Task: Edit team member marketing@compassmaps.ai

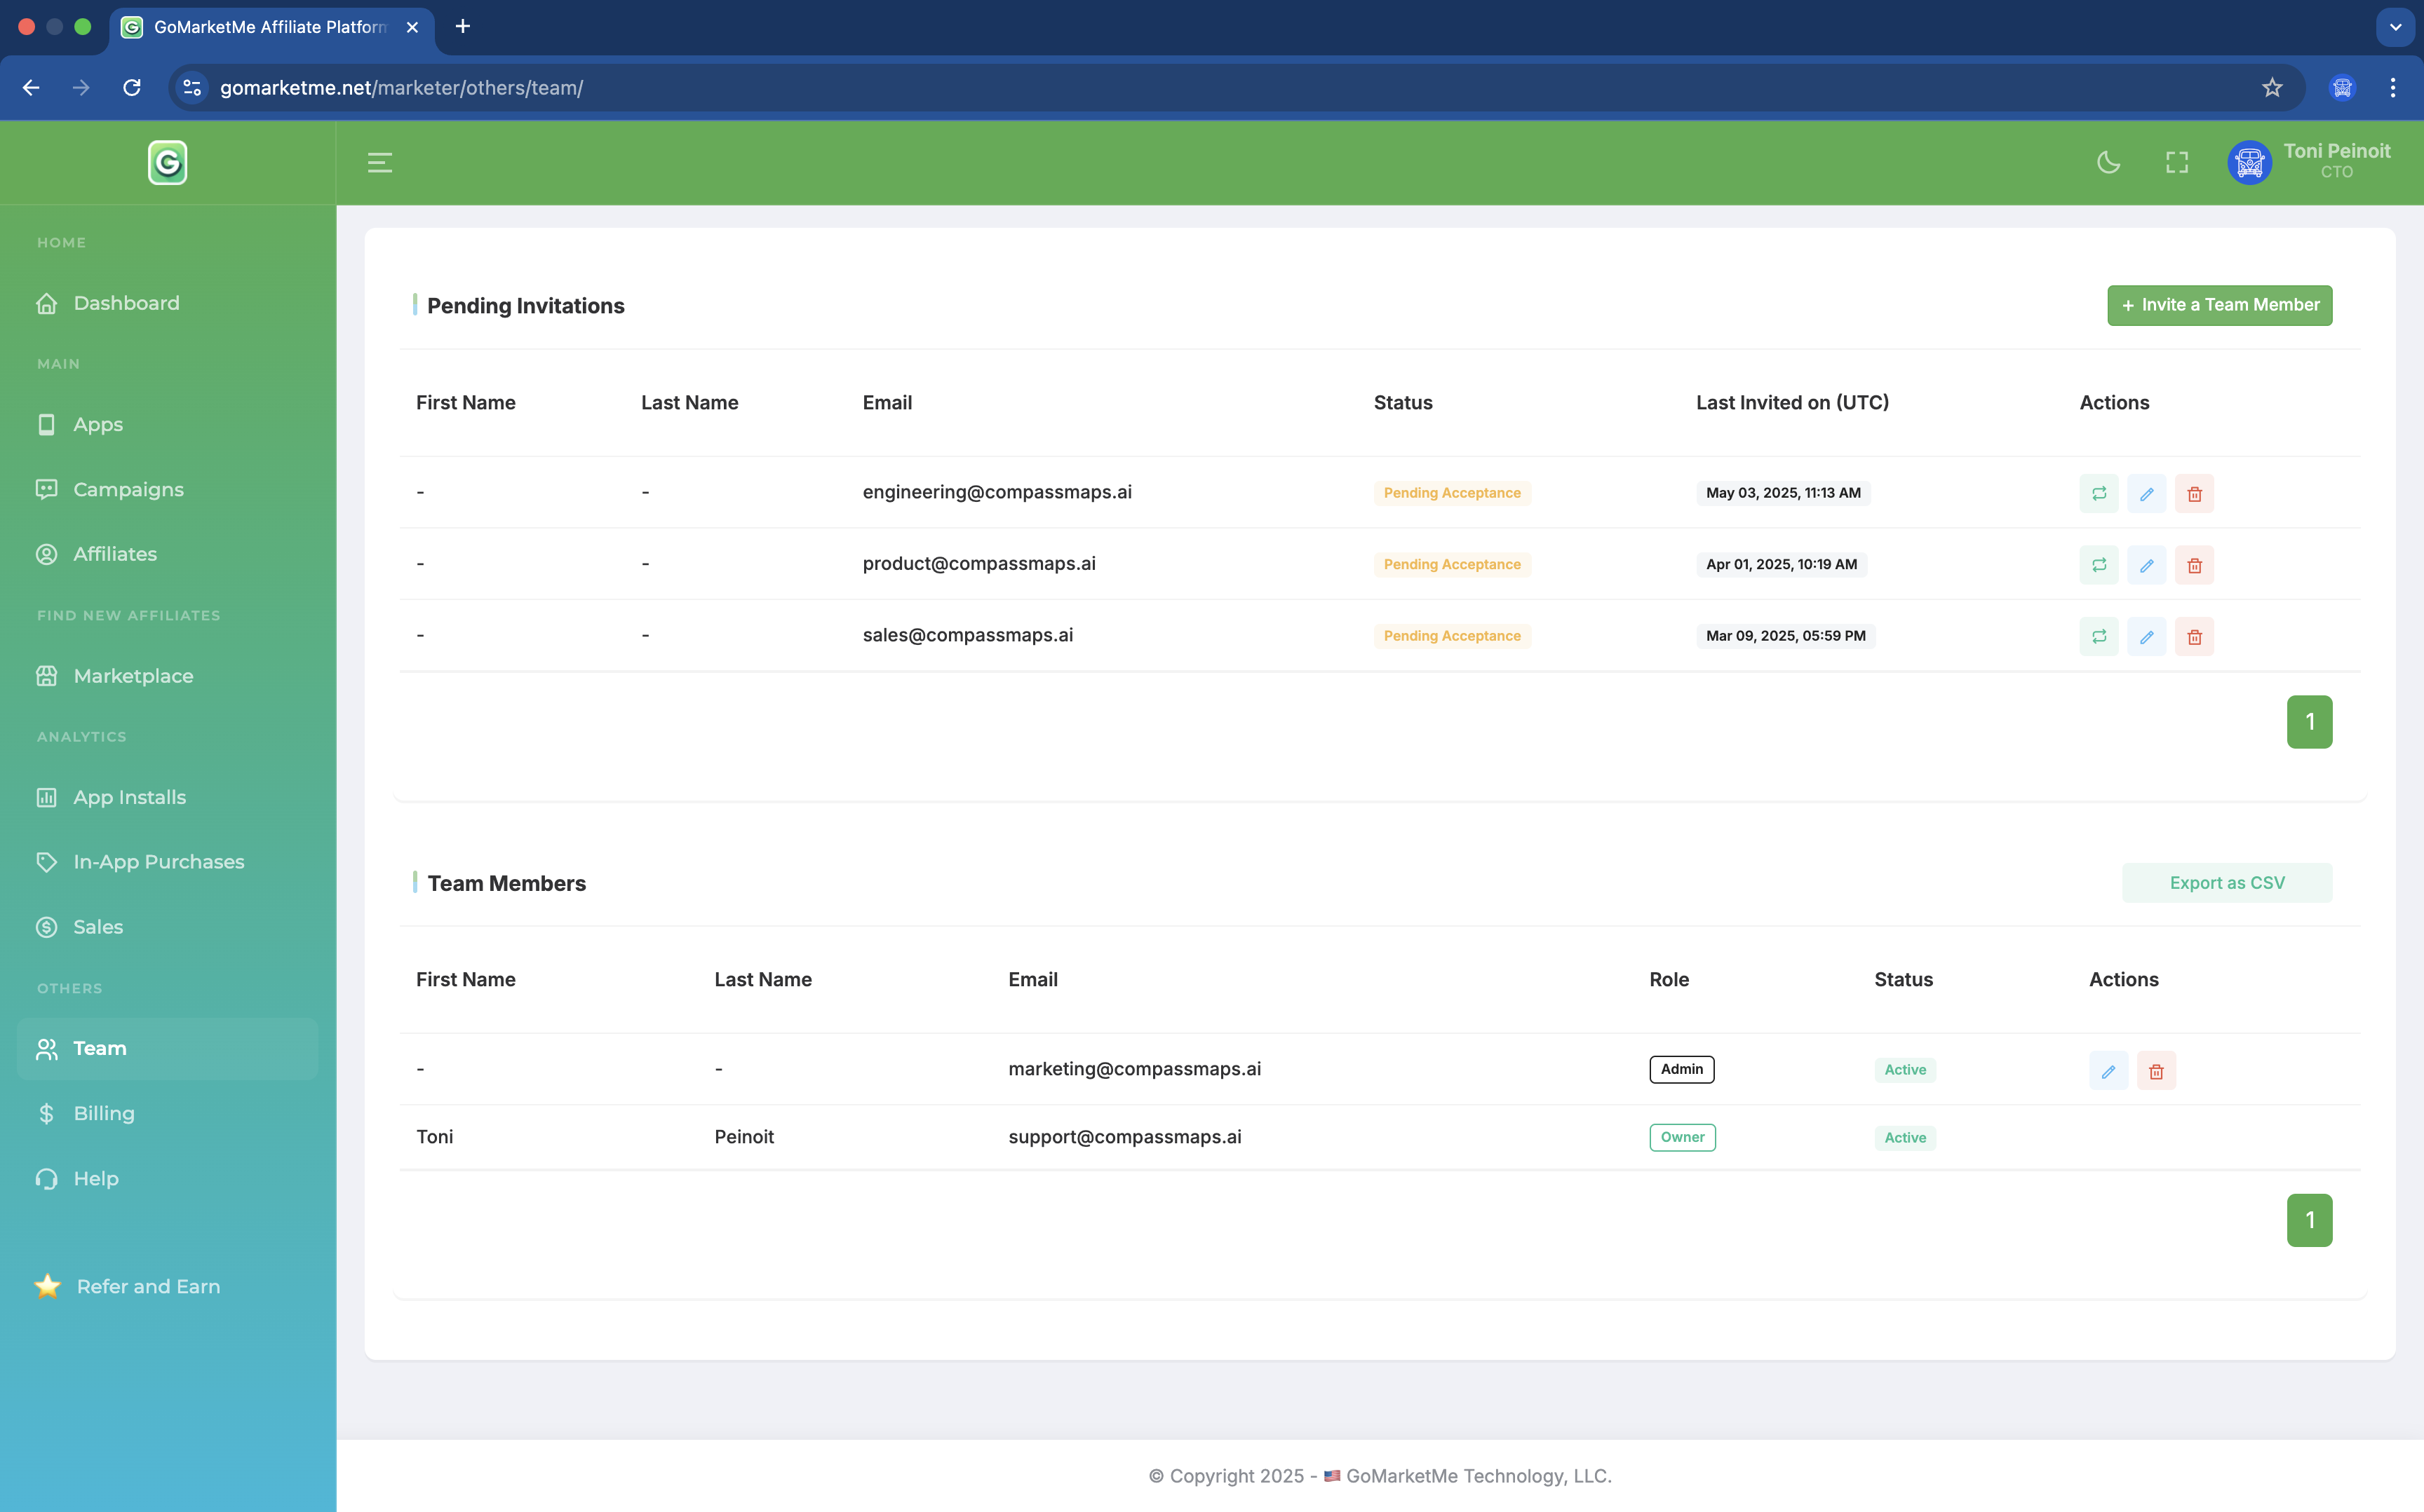Action: [2109, 1071]
